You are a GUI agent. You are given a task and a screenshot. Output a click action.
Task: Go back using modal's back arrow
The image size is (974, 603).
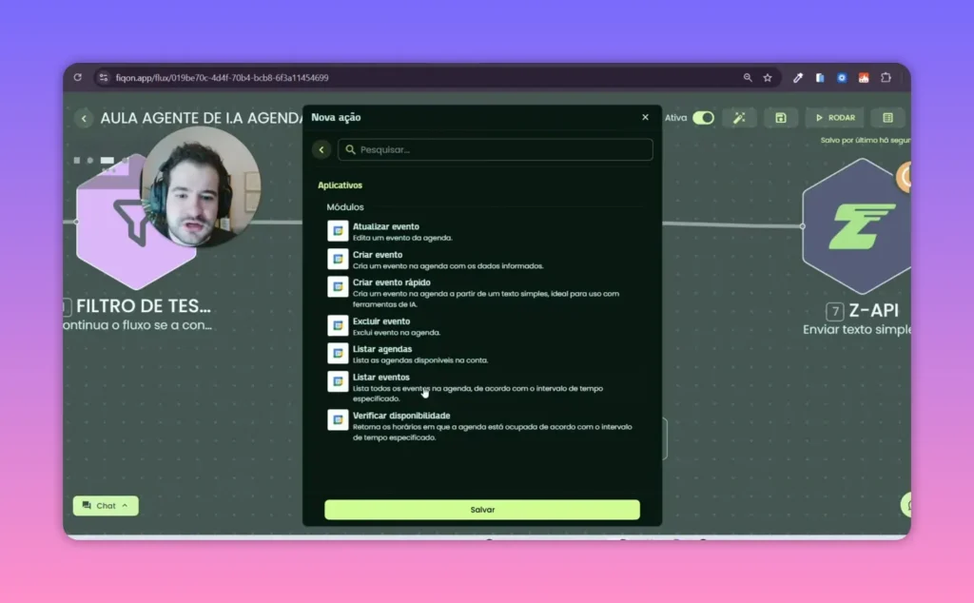[x=321, y=149]
